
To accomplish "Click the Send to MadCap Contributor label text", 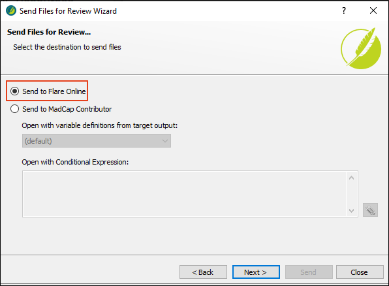I will tap(67, 109).
